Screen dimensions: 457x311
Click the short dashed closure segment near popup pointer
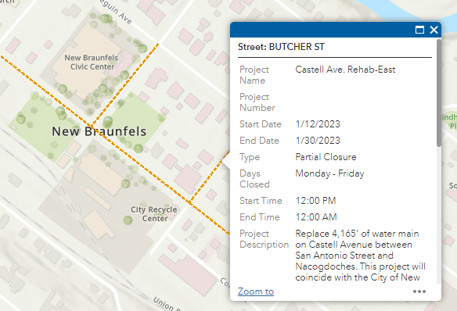[209, 176]
